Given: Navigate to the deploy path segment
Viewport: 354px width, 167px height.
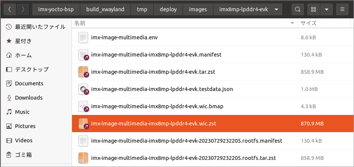Looking at the screenshot, I should tap(168, 9).
